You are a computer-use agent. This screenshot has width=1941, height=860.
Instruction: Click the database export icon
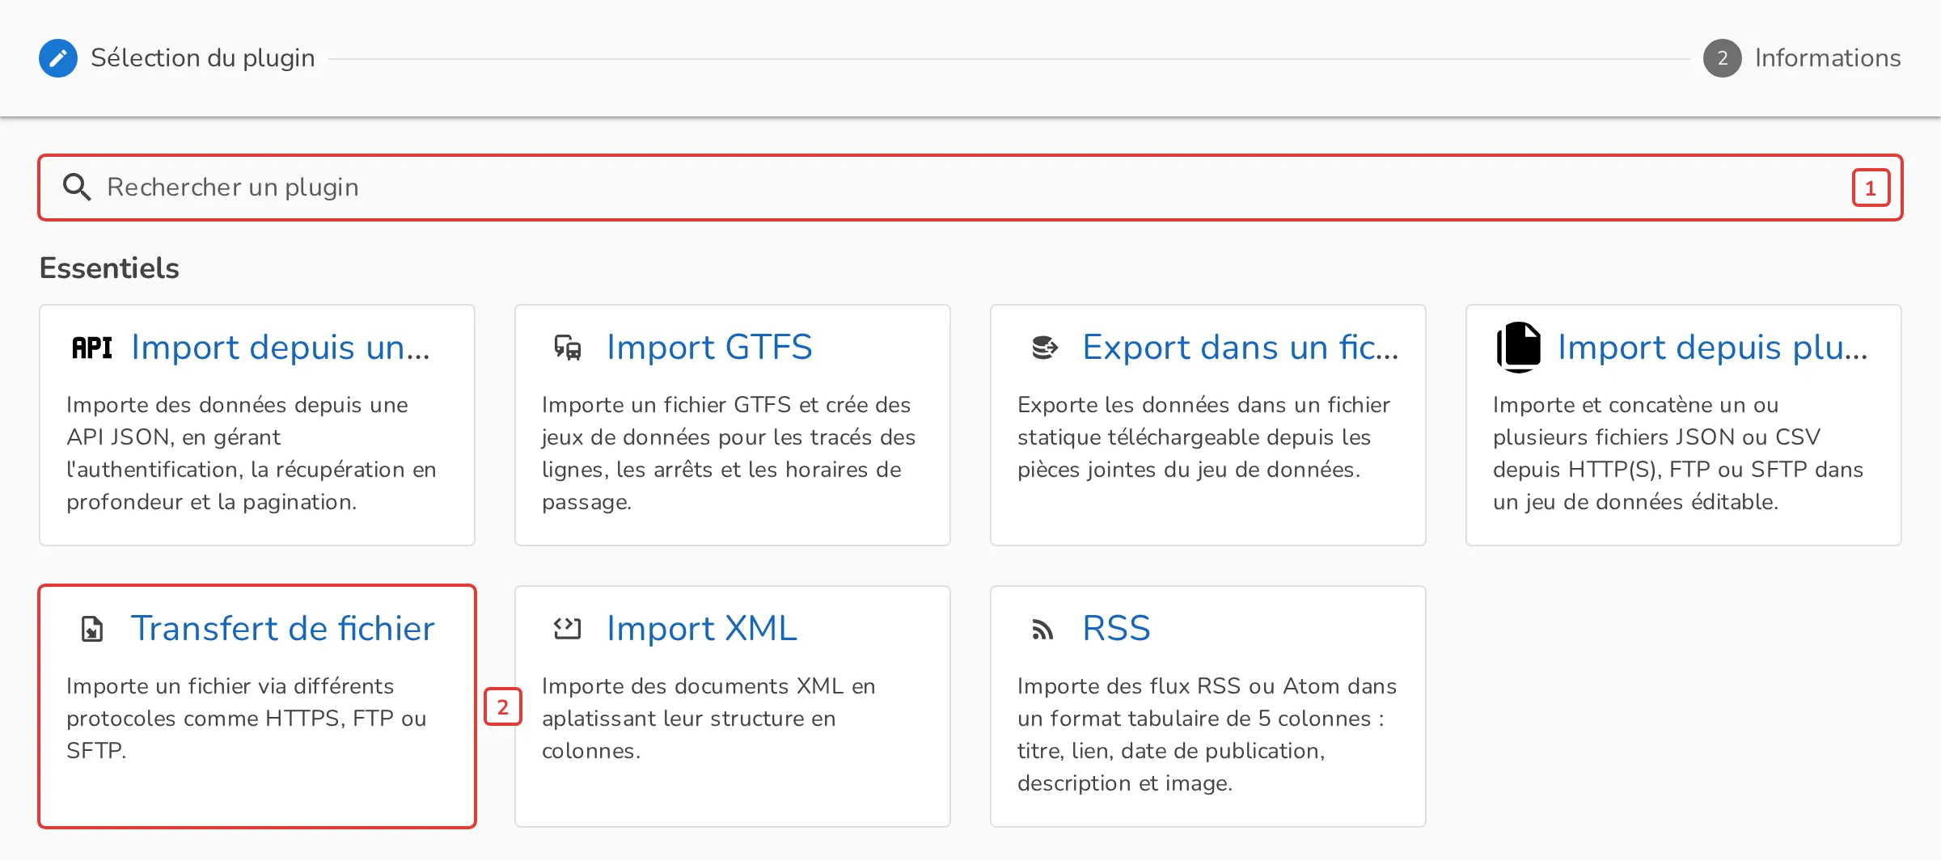coord(1044,348)
